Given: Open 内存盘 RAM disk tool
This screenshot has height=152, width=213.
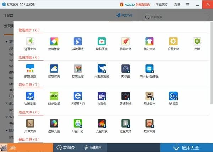Looking at the screenshot, I should click(x=126, y=71).
